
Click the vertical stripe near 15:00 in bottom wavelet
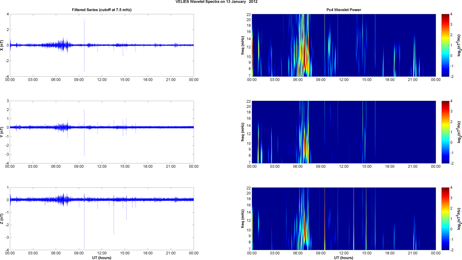[366, 219]
